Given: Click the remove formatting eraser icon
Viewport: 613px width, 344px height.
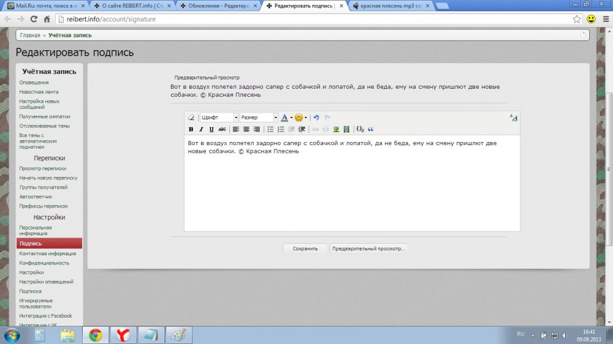Looking at the screenshot, I should click(191, 118).
